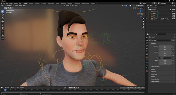Open the View Layer properties tab icon
The width and height of the screenshot is (176, 95).
click(x=147, y=46)
